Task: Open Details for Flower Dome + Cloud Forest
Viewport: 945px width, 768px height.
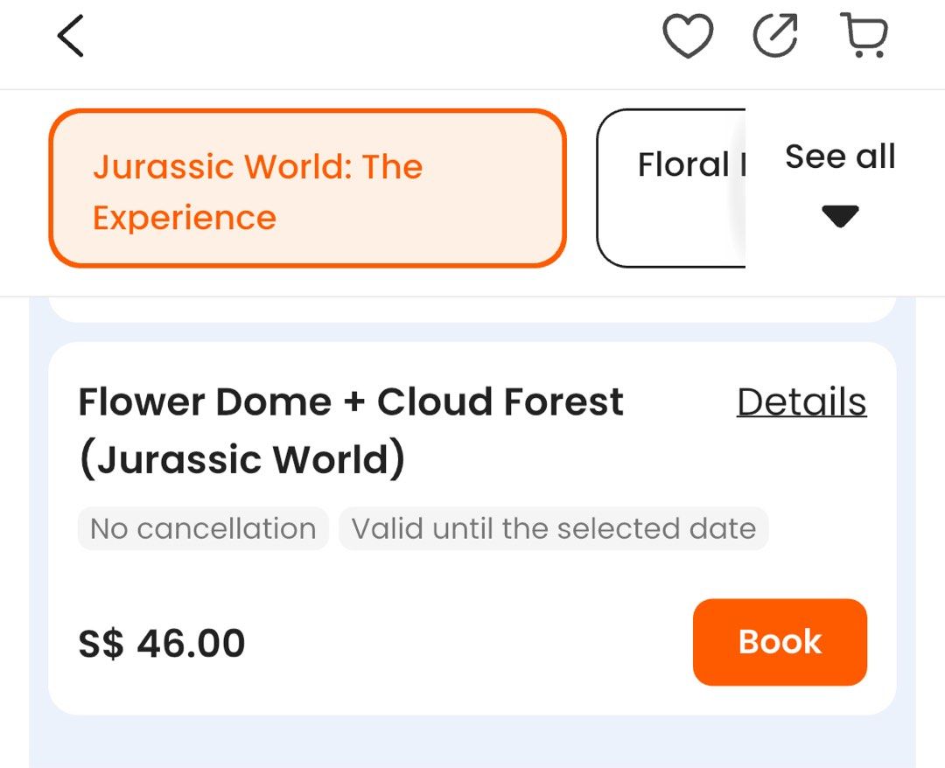Action: [801, 401]
